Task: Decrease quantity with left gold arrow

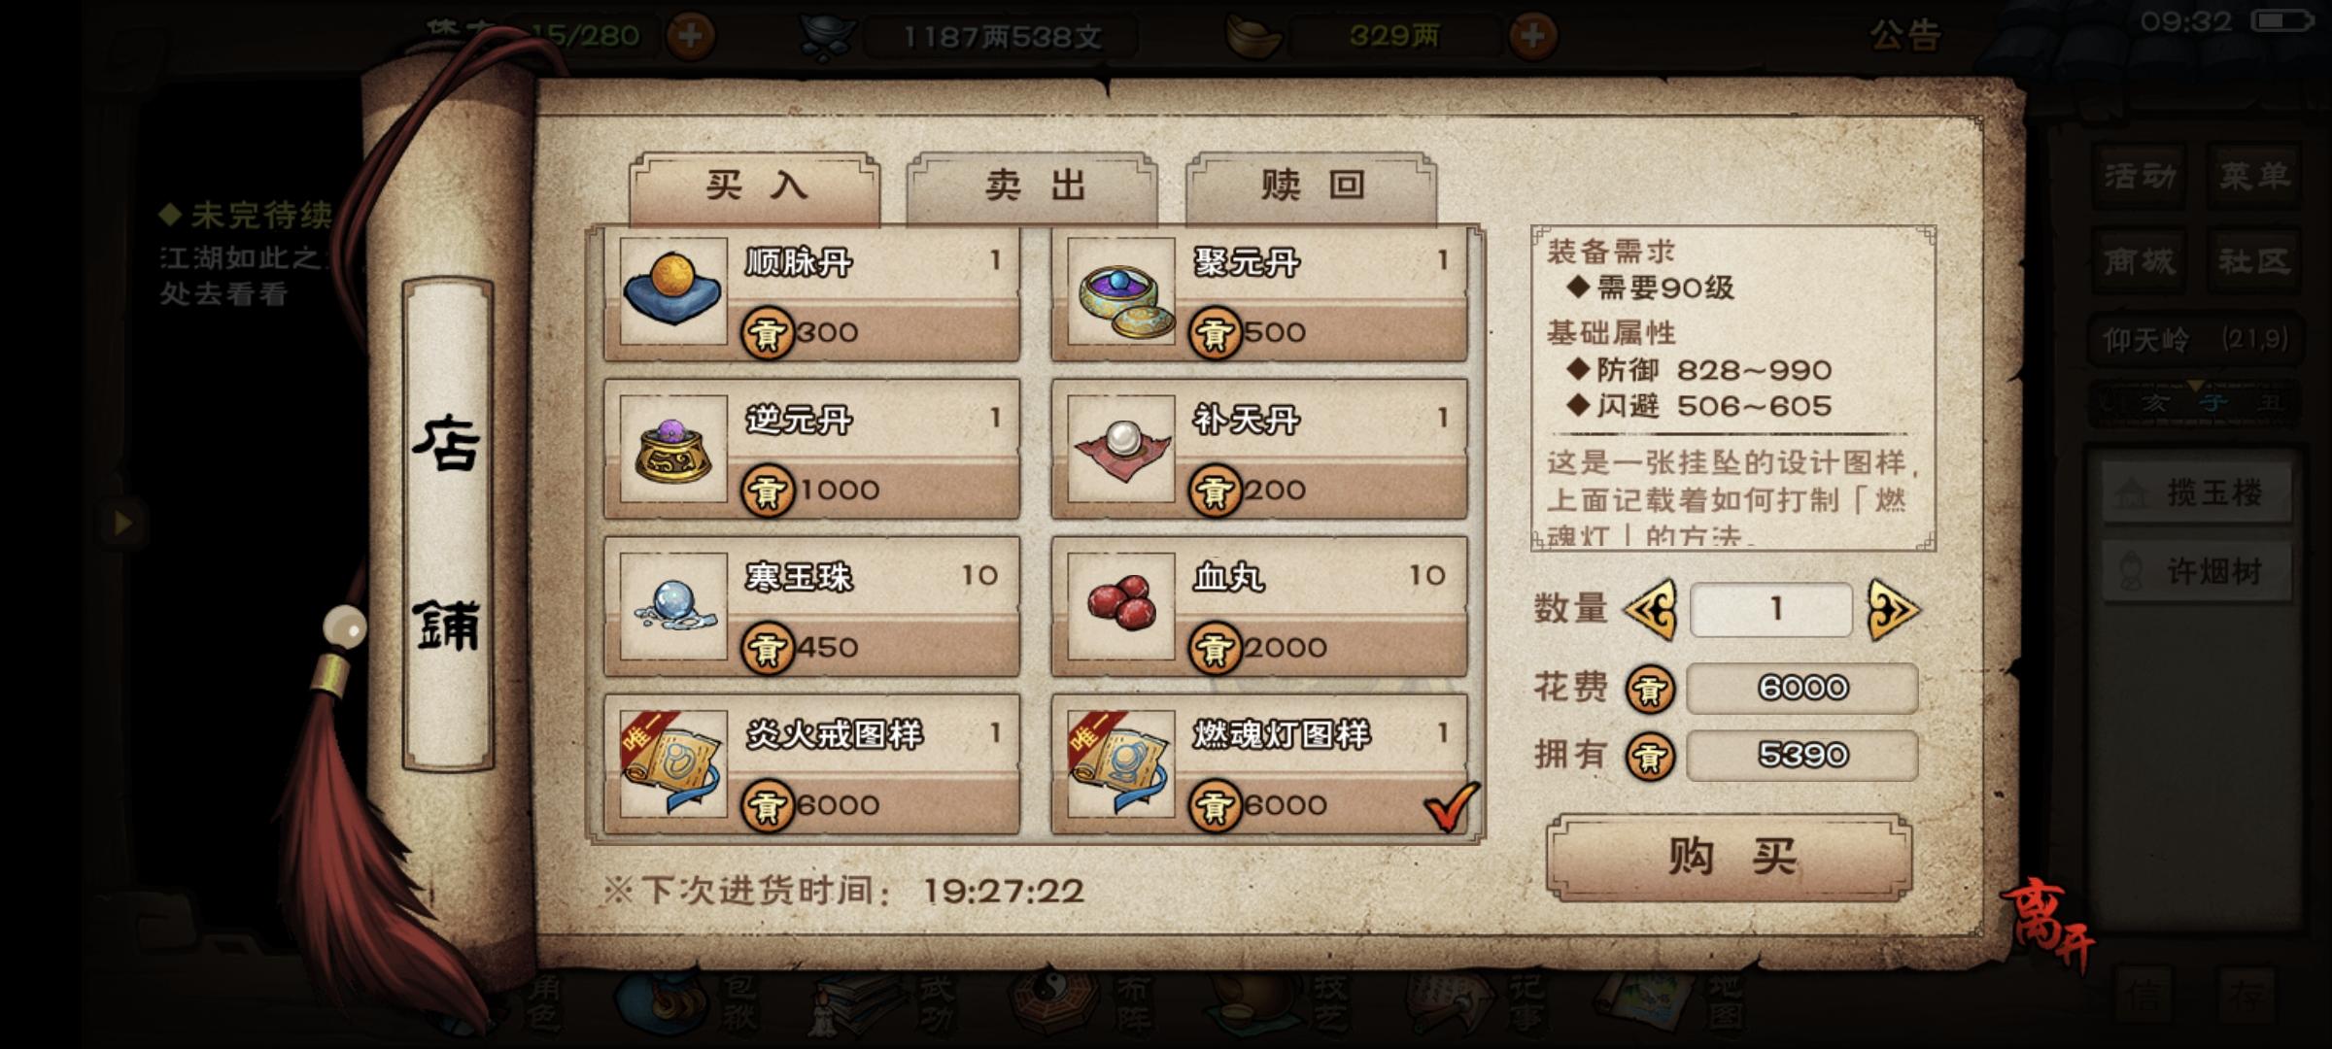Action: click(1650, 610)
